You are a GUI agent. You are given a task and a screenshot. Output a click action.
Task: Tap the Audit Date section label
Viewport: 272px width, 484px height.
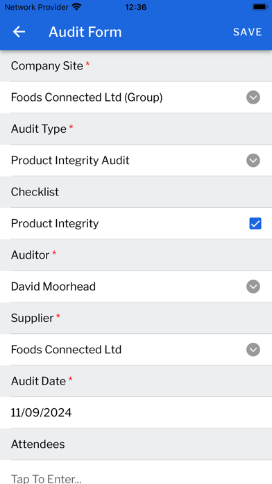[x=38, y=381]
